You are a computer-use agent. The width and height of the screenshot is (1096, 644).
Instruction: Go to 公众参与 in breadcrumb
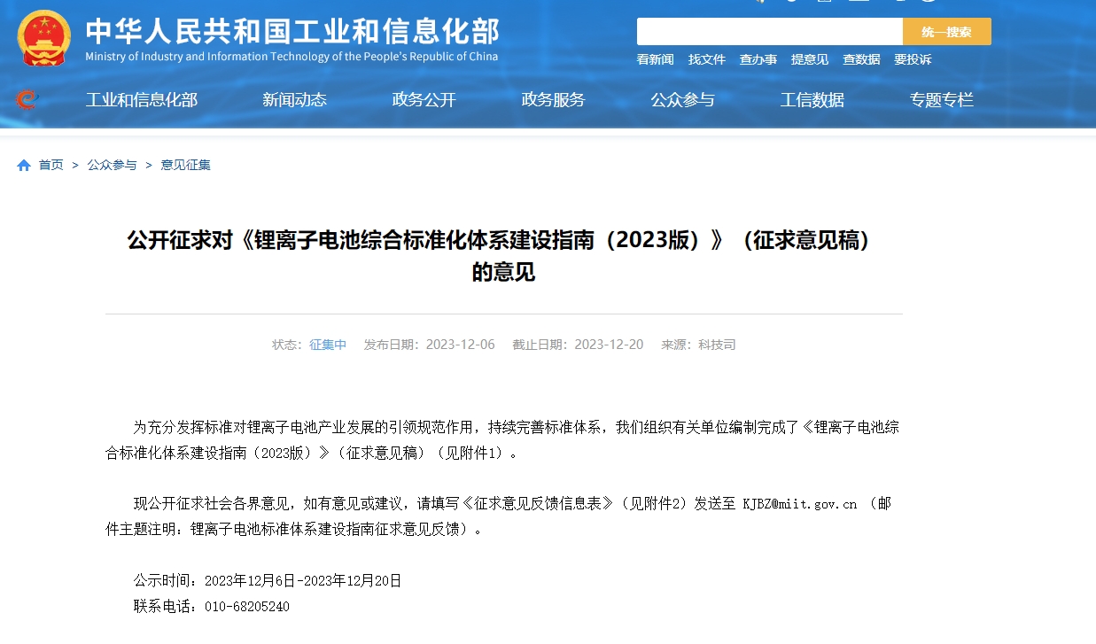pos(112,165)
